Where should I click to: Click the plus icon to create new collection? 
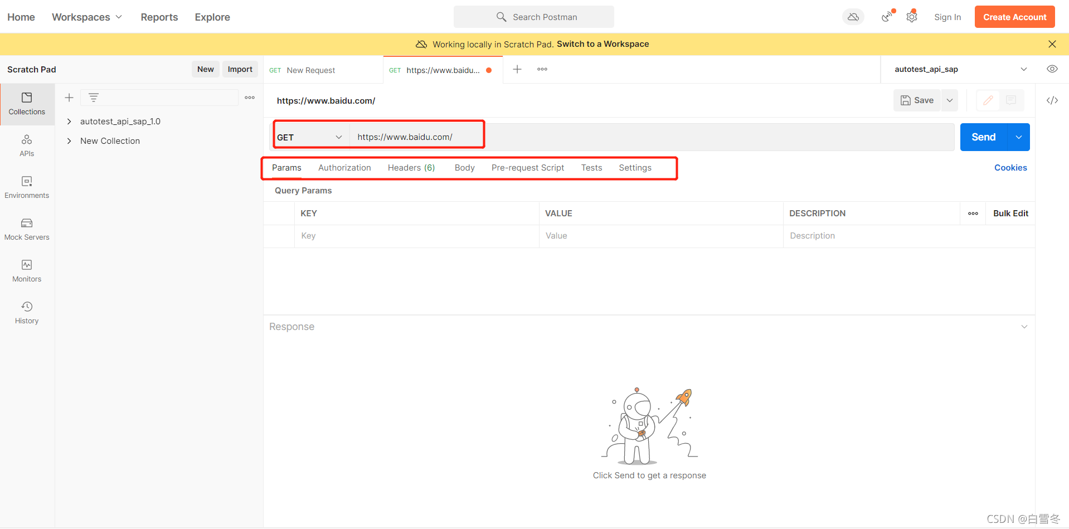tap(69, 98)
